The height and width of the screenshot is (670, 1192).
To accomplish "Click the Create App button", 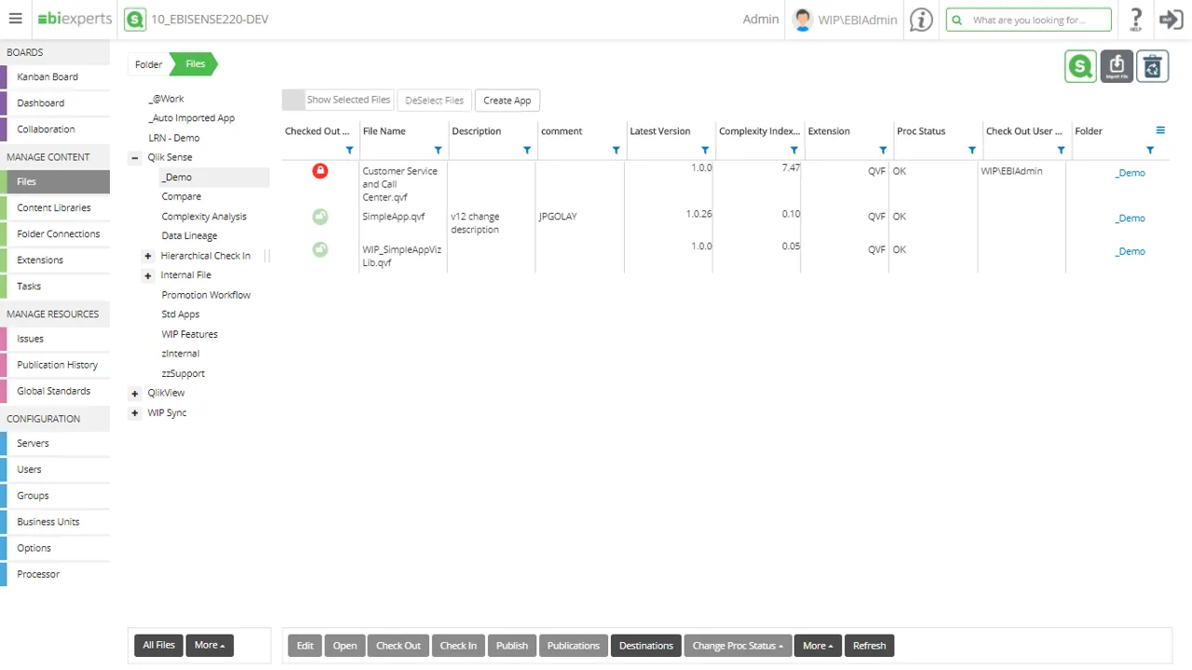I will click(508, 100).
